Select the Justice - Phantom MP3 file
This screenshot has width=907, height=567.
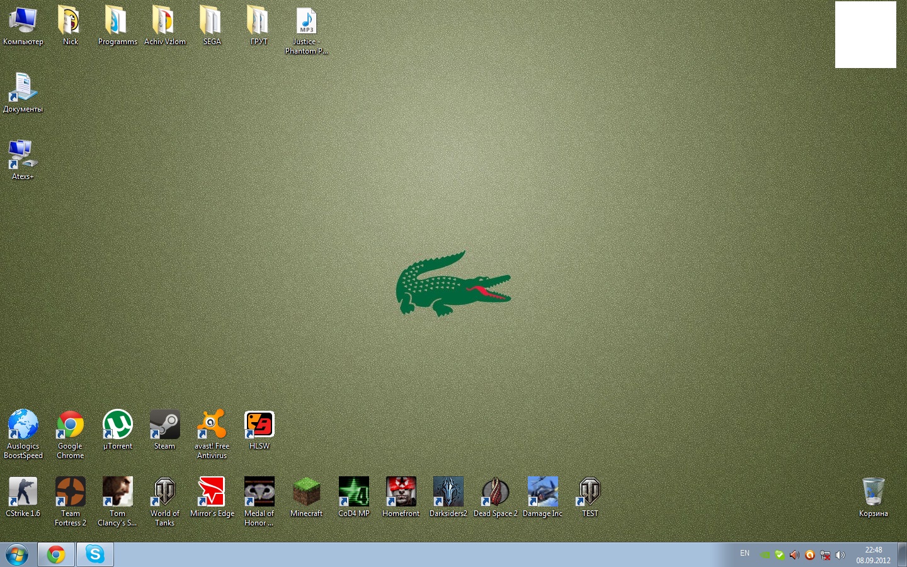point(307,31)
